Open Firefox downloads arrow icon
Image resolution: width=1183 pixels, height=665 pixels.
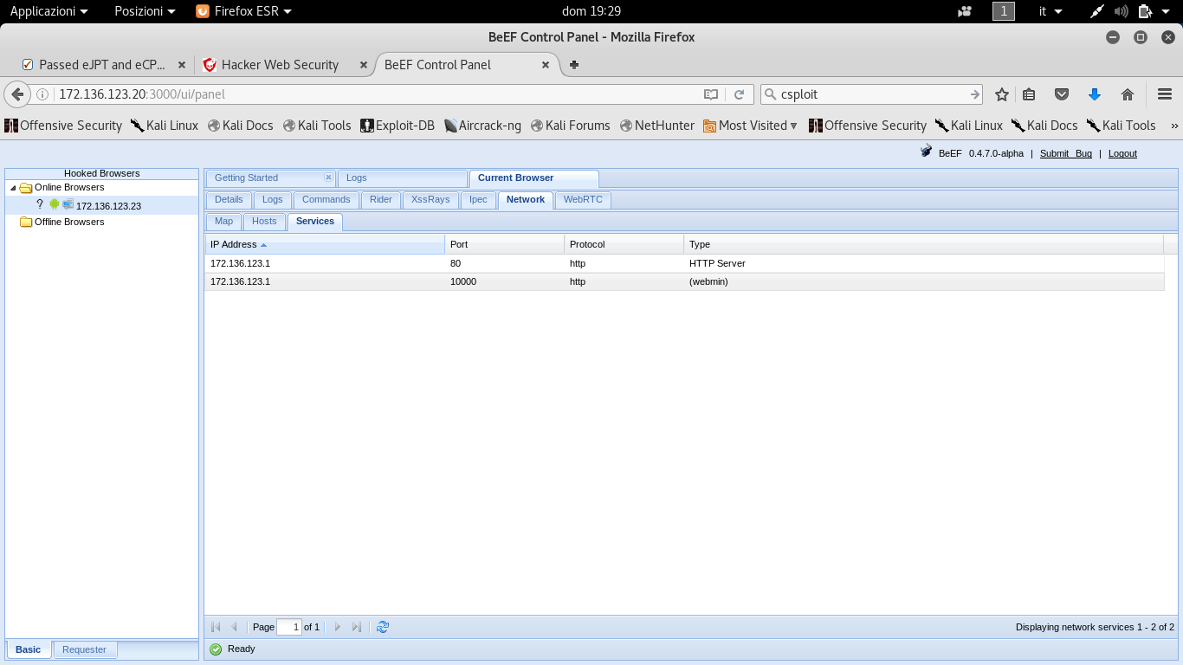1094,94
